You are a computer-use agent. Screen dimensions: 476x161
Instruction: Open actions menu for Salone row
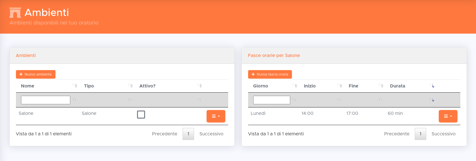point(216,116)
